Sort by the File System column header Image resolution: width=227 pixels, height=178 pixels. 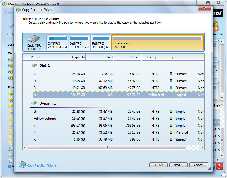coord(155,57)
